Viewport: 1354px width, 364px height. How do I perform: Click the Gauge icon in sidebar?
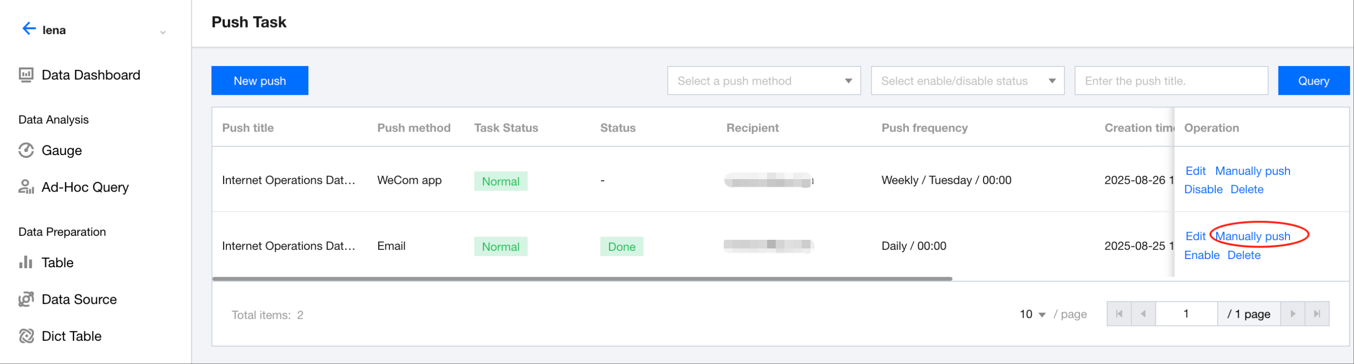tap(26, 151)
